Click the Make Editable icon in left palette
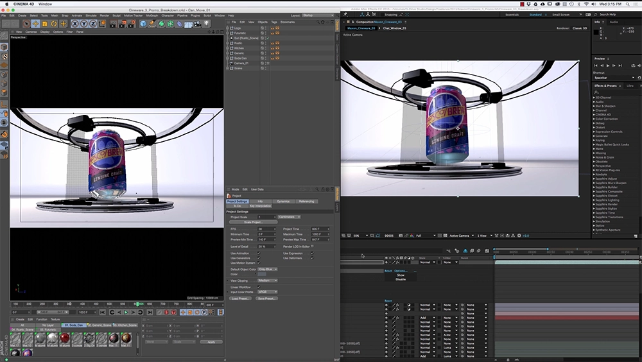Screen dimensions: 642x362 click(x=4, y=37)
